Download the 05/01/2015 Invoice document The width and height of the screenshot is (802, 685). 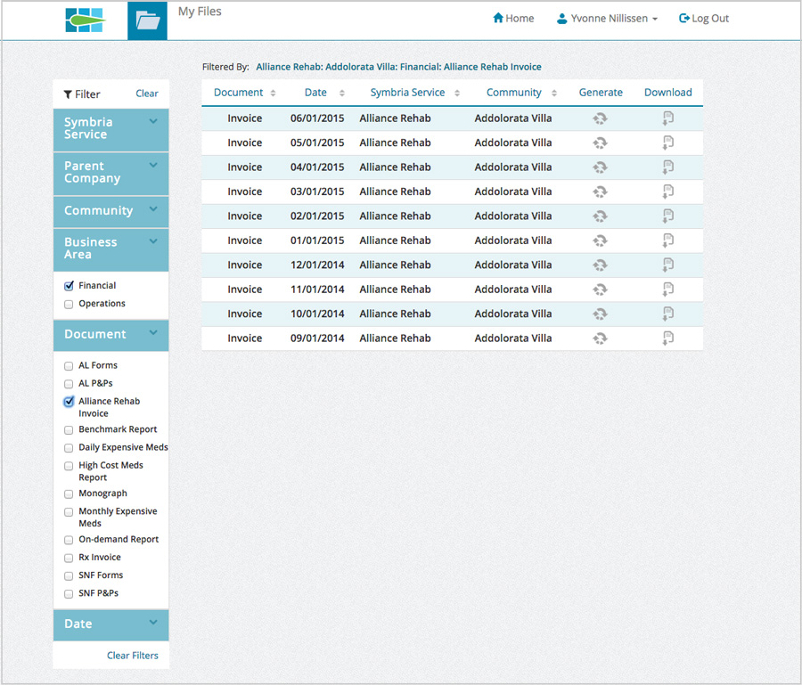(667, 143)
